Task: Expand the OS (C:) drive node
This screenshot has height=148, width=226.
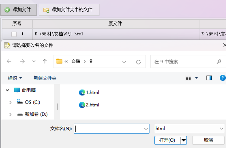Action: [x=10, y=102]
